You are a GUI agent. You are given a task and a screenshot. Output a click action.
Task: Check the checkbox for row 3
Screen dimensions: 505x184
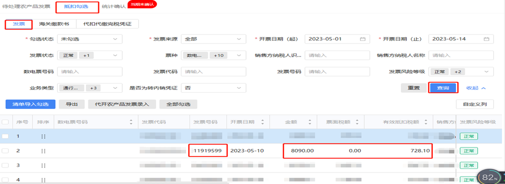5,165
